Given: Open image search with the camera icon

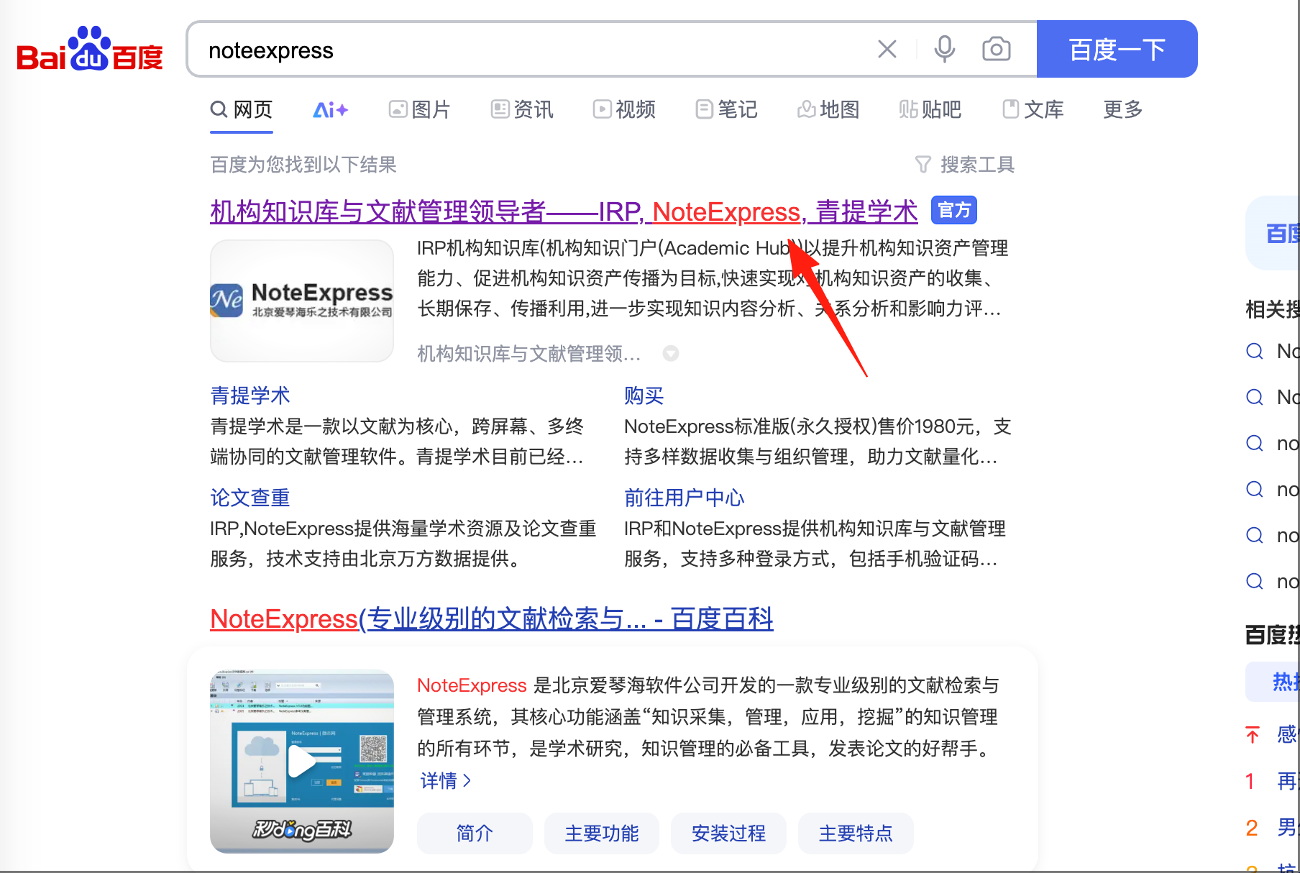Looking at the screenshot, I should tap(996, 49).
